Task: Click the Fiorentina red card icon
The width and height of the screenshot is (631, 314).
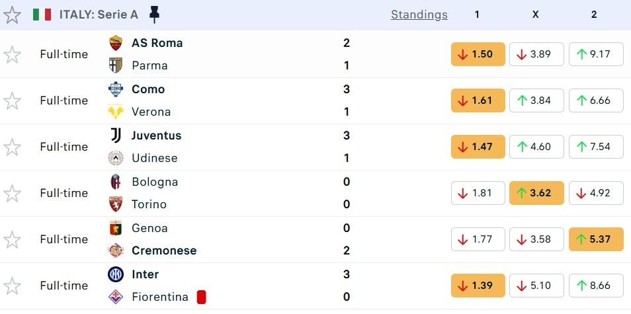Action: pyautogui.click(x=201, y=297)
